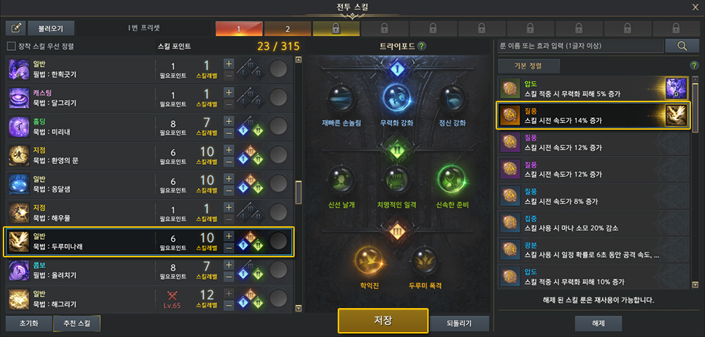Viewport: 705px width, 337px height.
Task: Switch to preset tab 1
Action: coord(239,29)
